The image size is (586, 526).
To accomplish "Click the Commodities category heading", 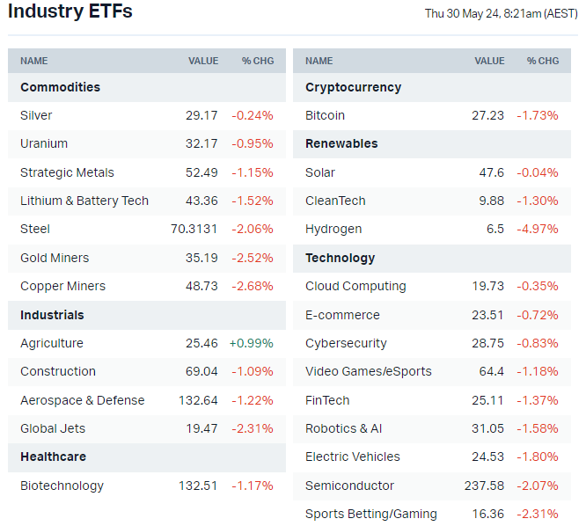I will point(60,87).
